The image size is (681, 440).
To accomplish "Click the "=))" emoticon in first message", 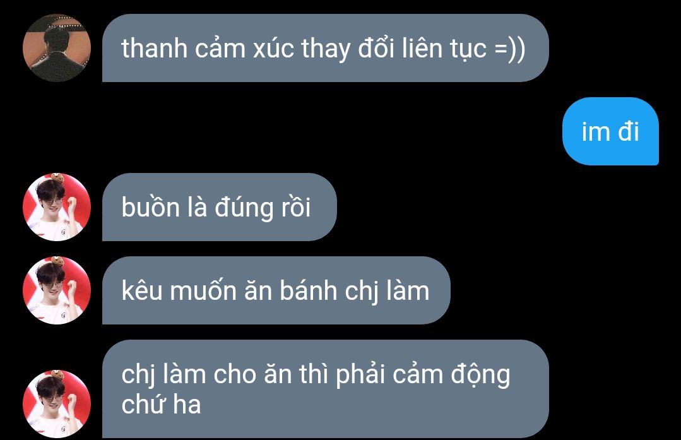I will click(510, 49).
